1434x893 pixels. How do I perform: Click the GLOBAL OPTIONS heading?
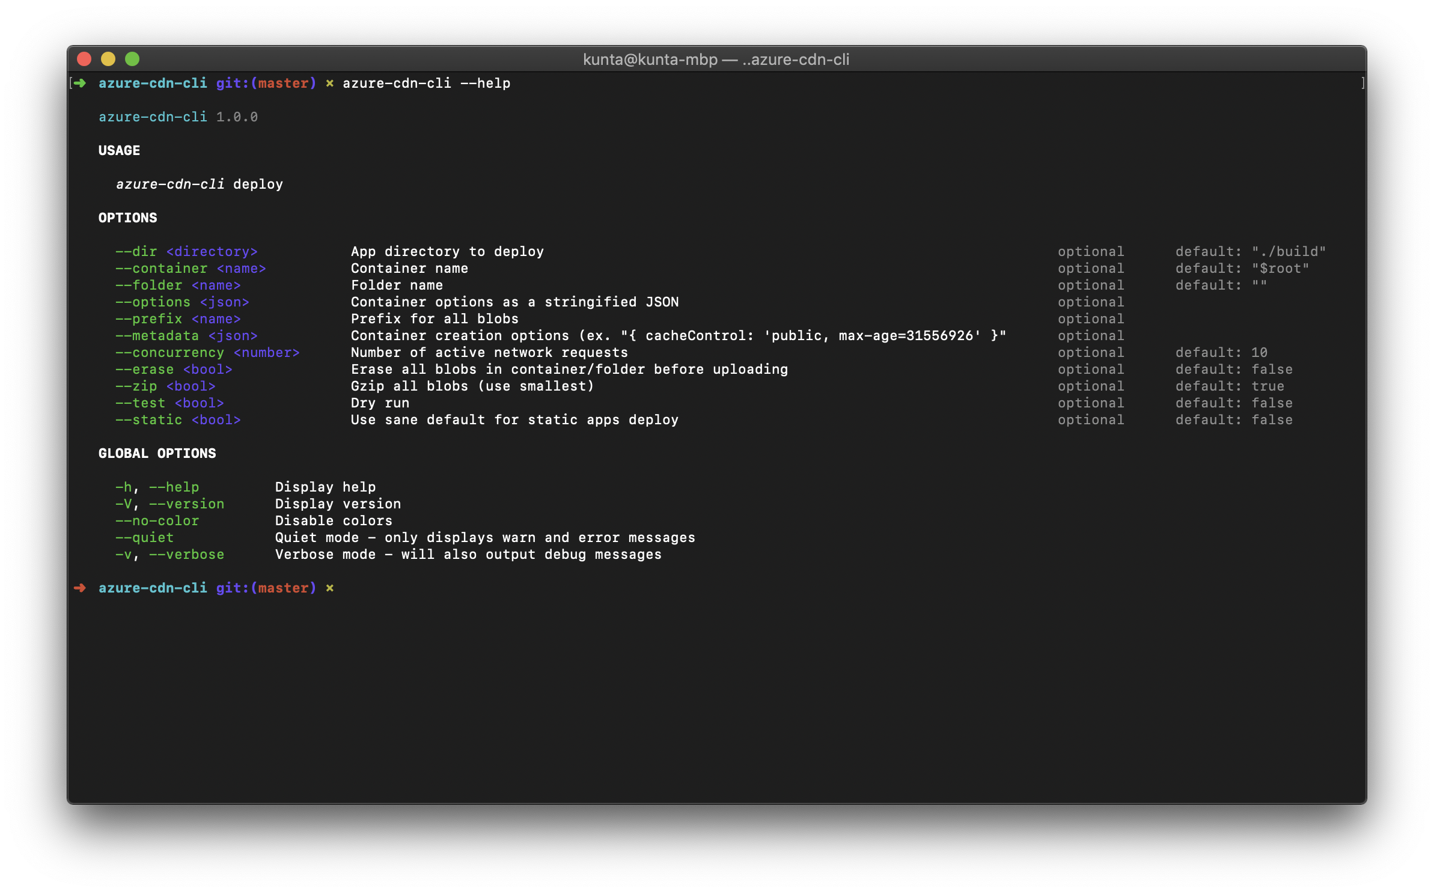(x=157, y=453)
